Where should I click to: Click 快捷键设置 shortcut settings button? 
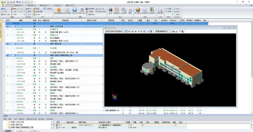pos(7,5)
